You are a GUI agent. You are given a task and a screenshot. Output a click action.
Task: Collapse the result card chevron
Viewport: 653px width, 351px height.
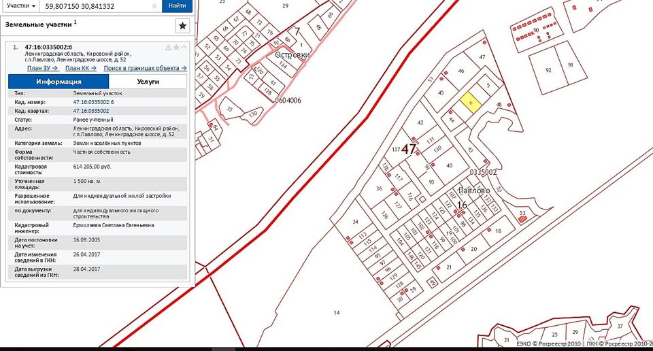[184, 47]
